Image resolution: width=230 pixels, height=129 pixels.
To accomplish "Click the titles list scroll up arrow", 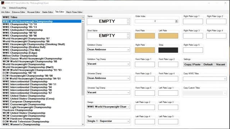I will 83,21.
